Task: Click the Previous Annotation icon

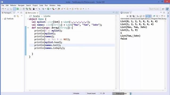Action: click(73, 9)
